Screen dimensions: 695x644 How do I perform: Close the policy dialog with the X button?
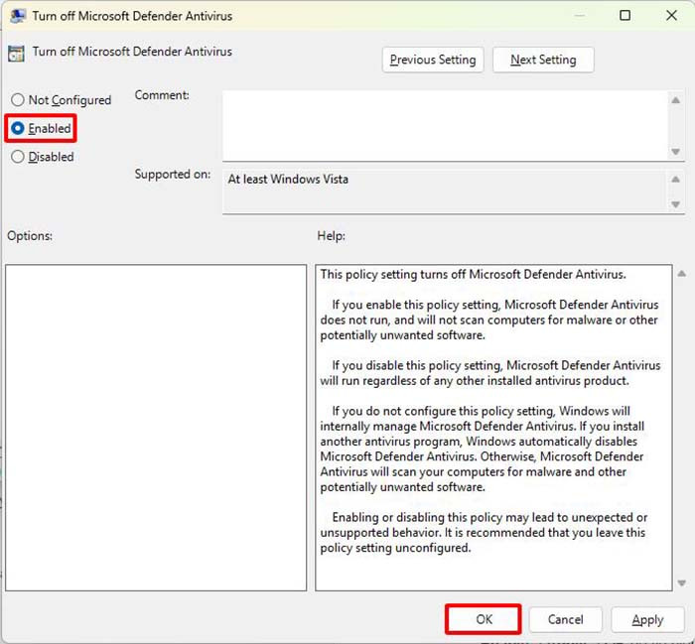click(670, 16)
